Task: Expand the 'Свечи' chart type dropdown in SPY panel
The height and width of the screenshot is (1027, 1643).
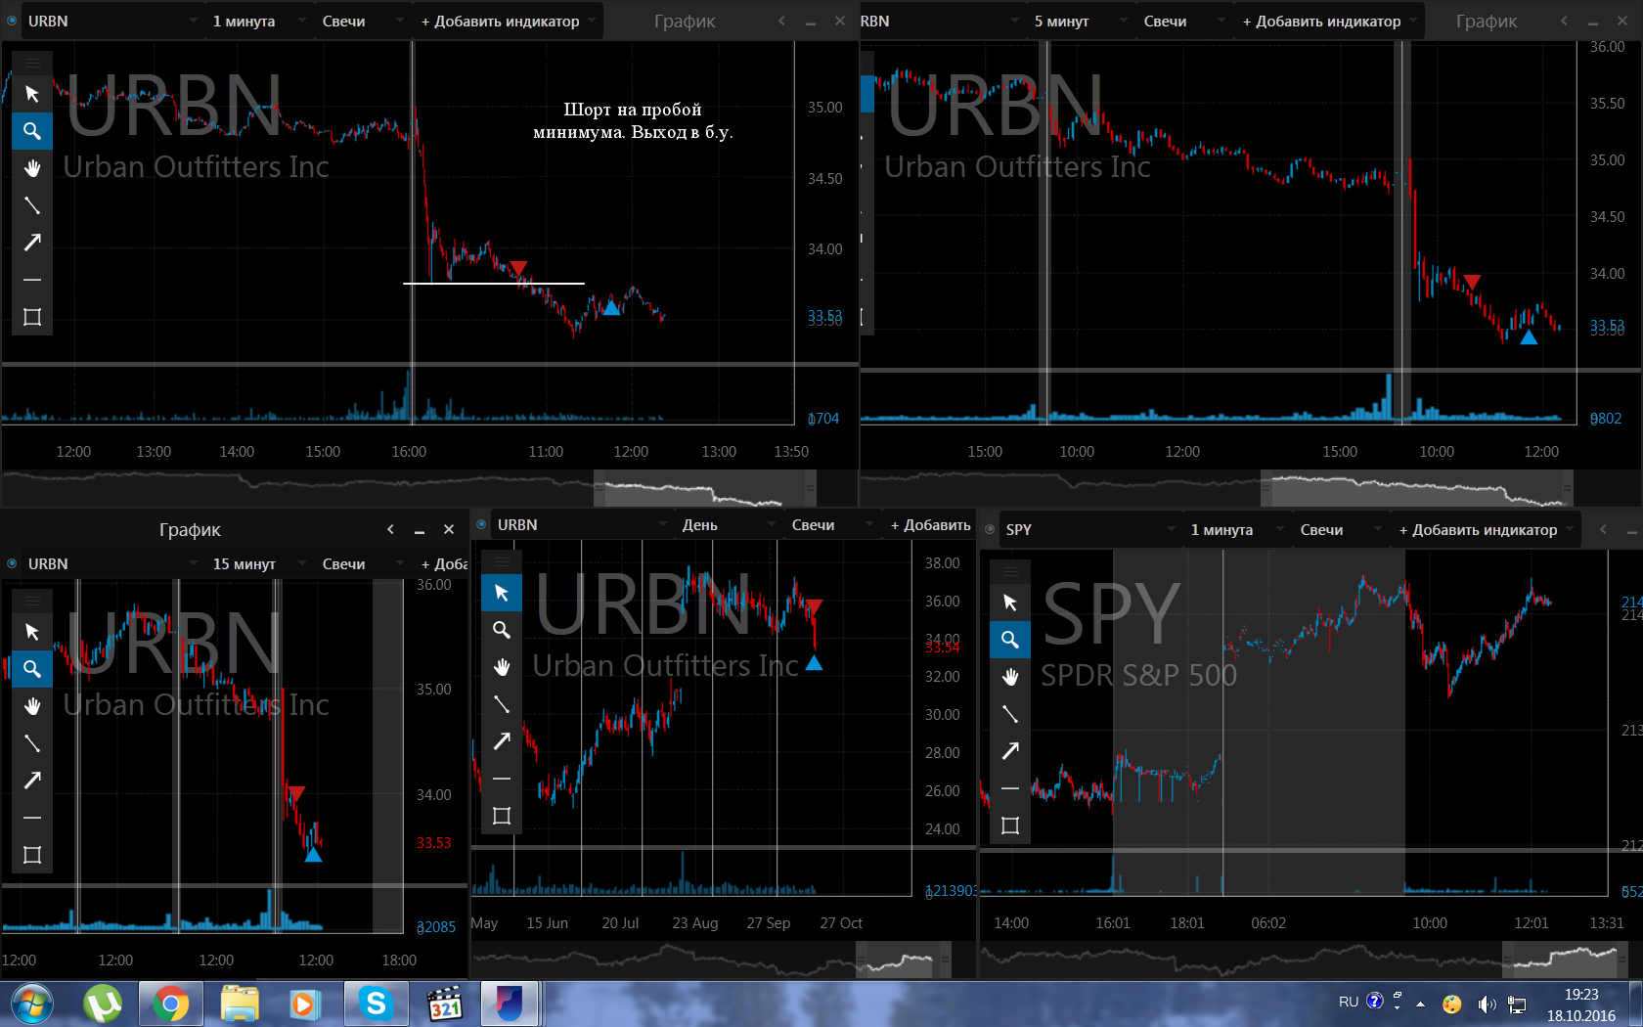Action: pos(1340,529)
